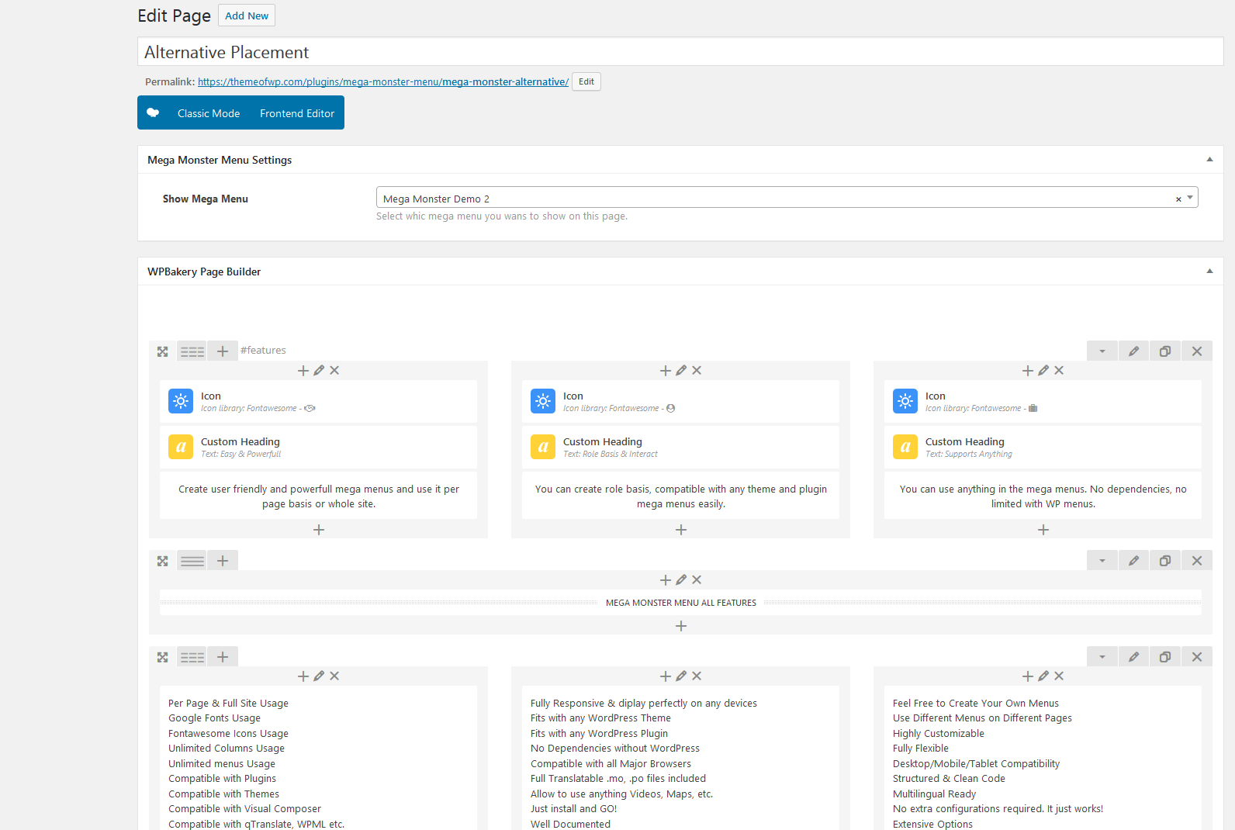
Task: Toggle collapse of the feature-list row
Action: [1102, 657]
